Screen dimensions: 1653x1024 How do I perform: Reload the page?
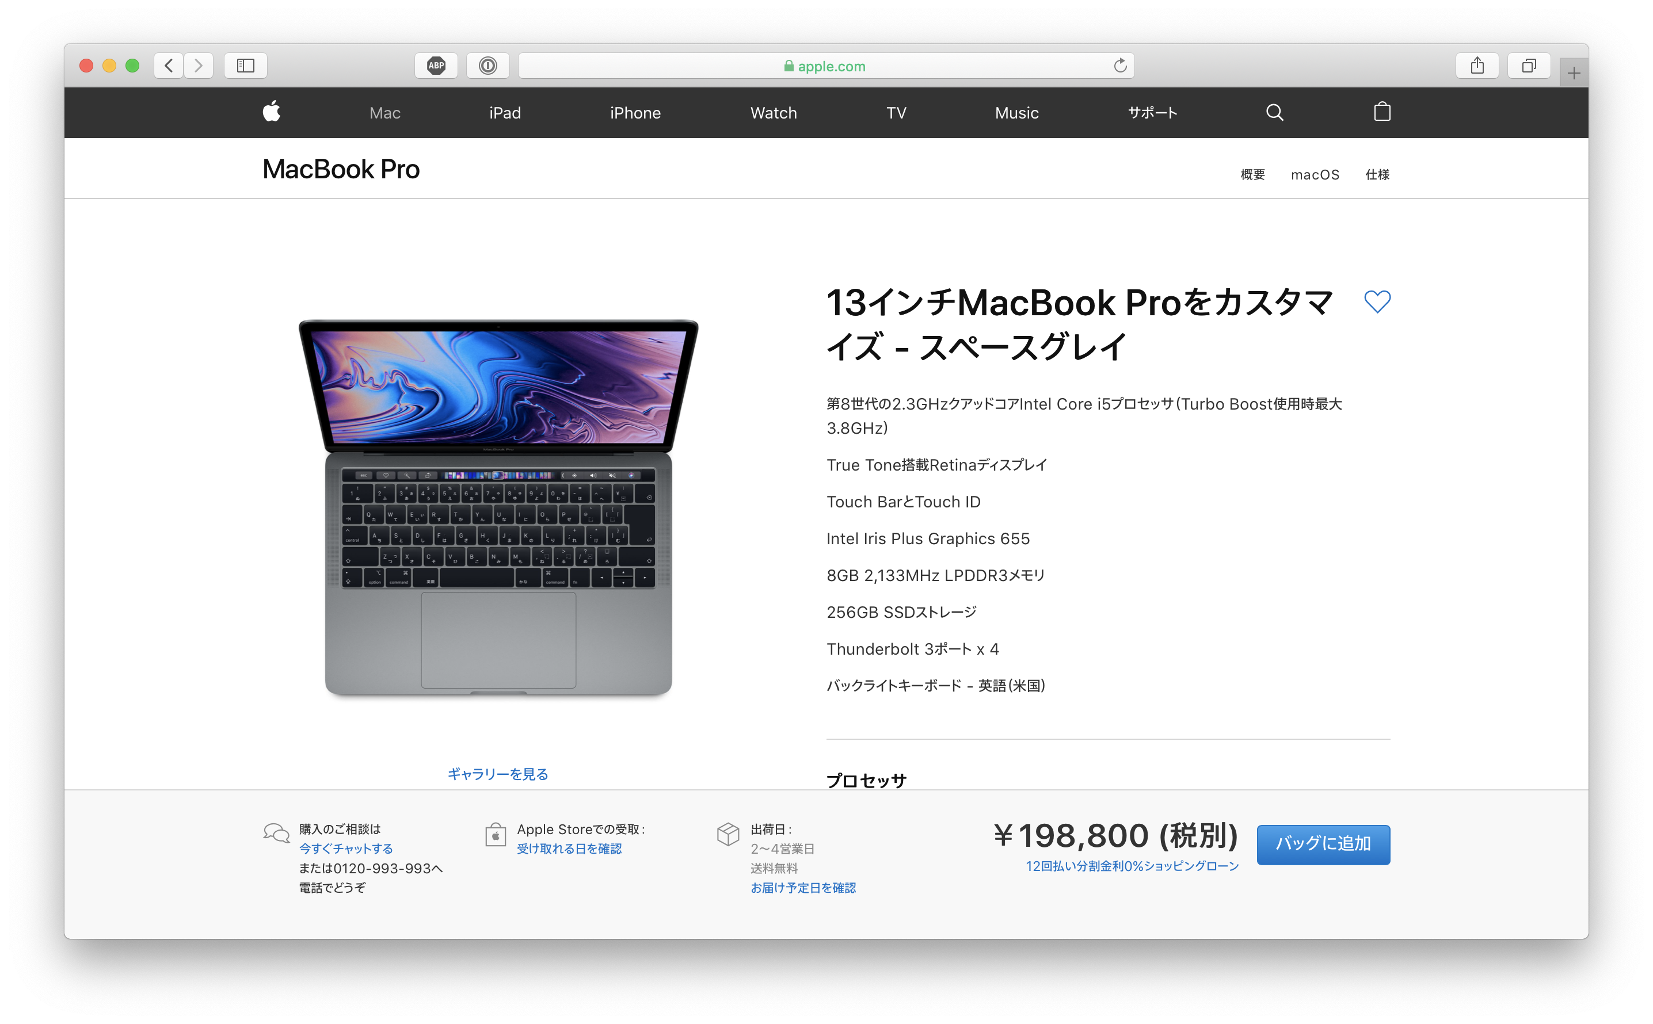pyautogui.click(x=1120, y=66)
